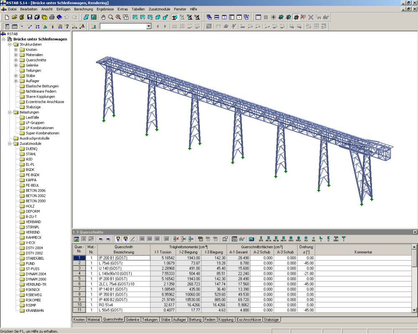Image resolution: width=418 pixels, height=334 pixels.
Task: Toggle selection of cross-section row 1
Action: tap(79, 258)
